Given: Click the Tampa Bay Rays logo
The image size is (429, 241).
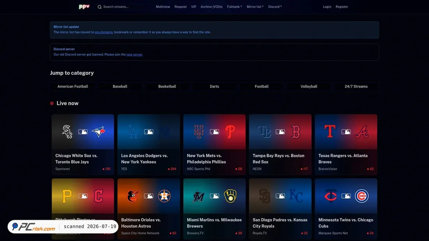Looking at the screenshot, I should click(x=264, y=132).
